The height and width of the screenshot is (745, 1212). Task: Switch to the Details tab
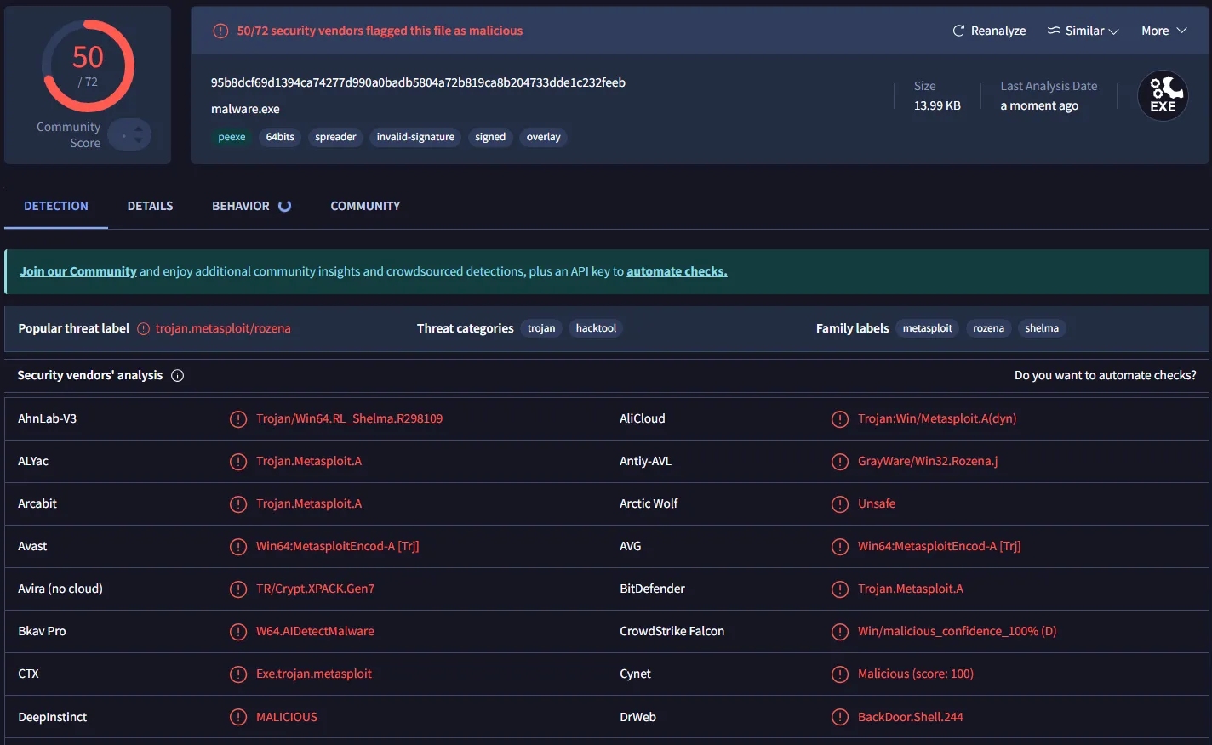pos(150,206)
